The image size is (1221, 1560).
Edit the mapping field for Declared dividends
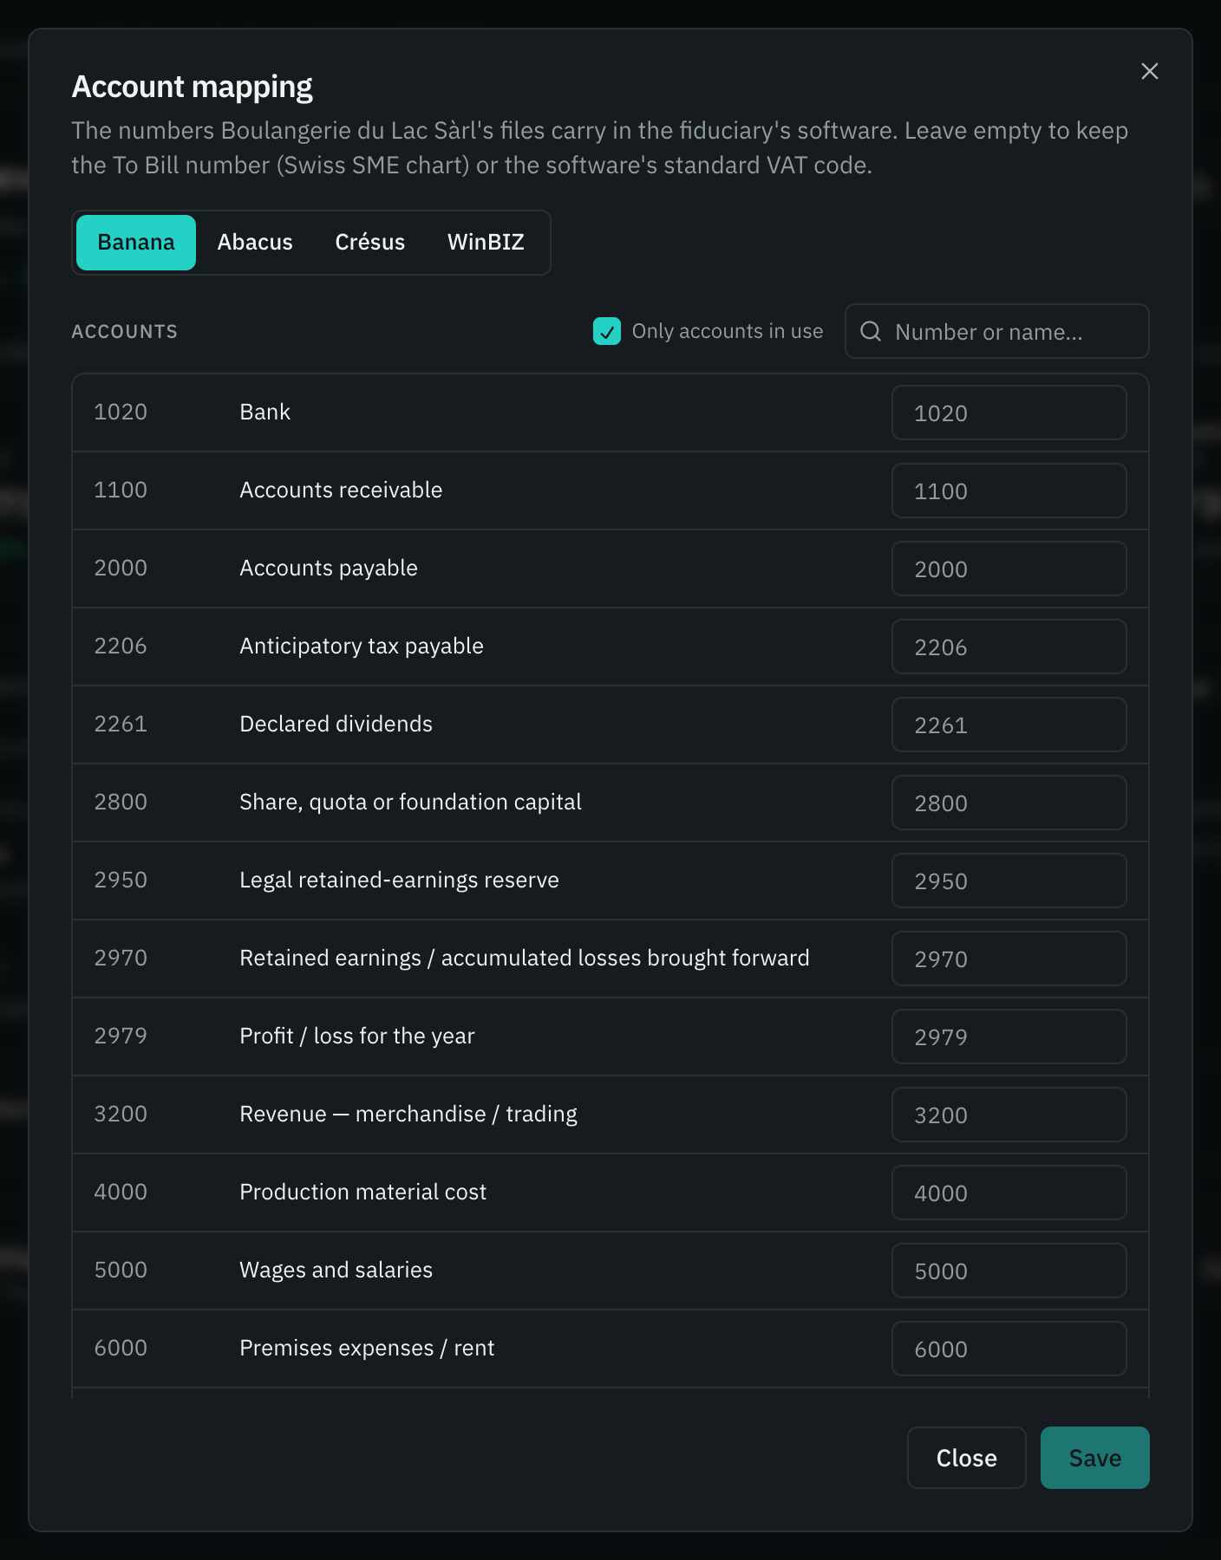pyautogui.click(x=1009, y=725)
